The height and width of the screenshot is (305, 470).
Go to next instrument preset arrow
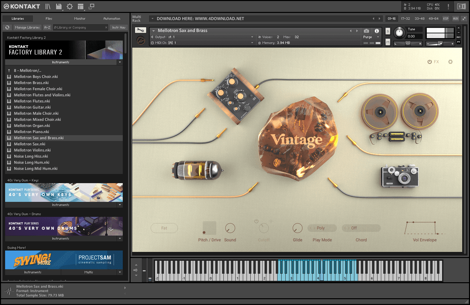357,31
